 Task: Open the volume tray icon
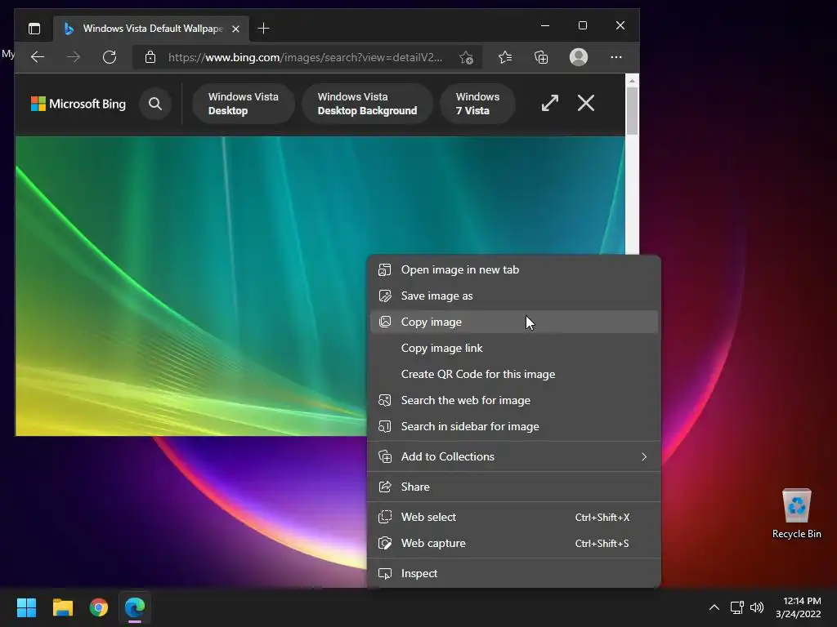(x=757, y=607)
